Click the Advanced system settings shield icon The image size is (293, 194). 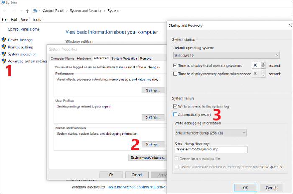[4, 61]
